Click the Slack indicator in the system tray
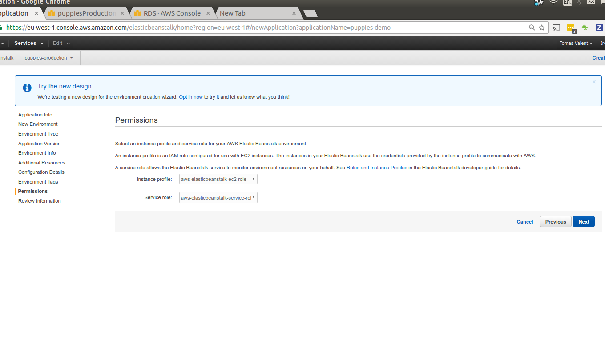Image resolution: width=605 pixels, height=340 pixels. tap(539, 2)
